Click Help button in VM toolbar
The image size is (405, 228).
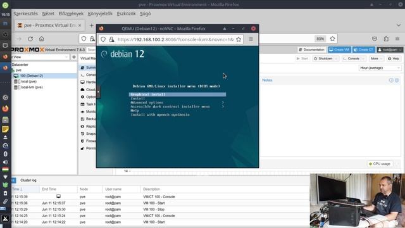tap(394, 59)
